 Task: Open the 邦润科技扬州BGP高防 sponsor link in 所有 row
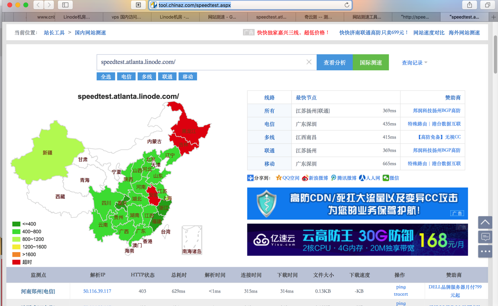click(437, 110)
